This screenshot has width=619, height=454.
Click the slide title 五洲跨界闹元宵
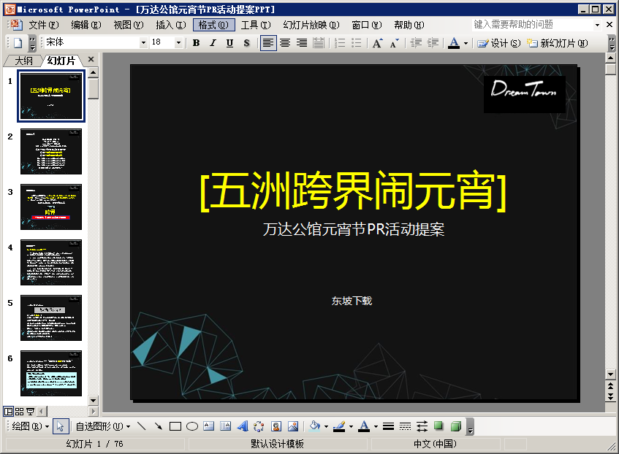pyautogui.click(x=353, y=191)
